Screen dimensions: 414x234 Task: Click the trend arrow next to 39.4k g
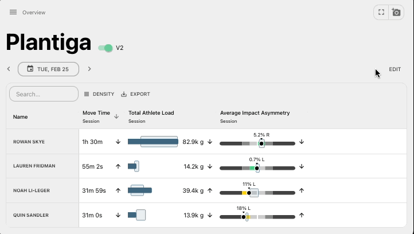point(210,190)
